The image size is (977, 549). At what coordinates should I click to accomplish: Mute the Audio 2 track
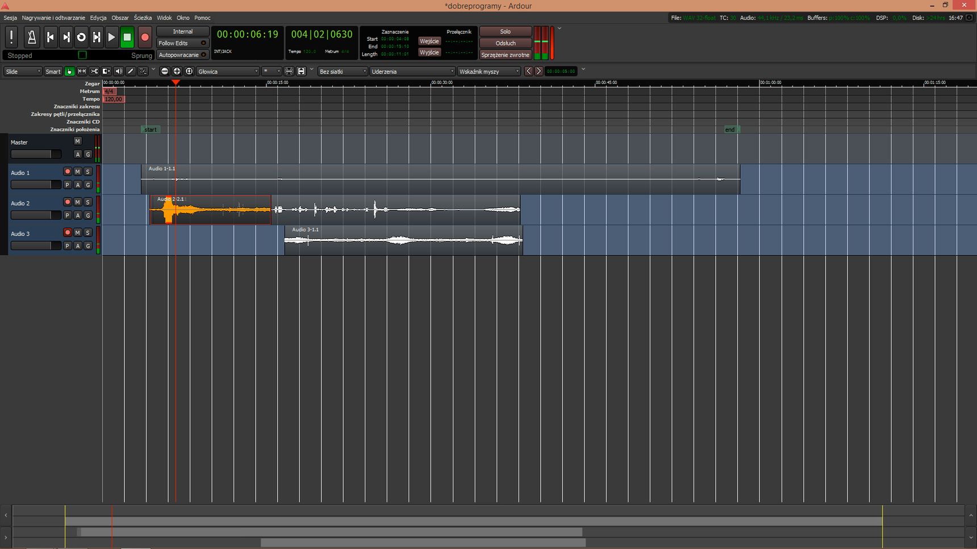[78, 202]
